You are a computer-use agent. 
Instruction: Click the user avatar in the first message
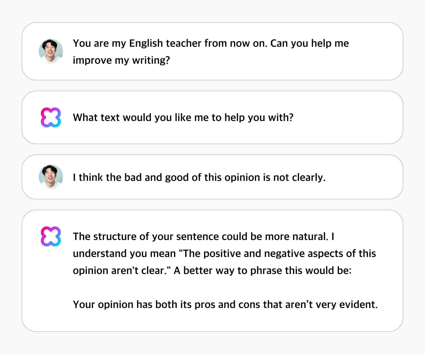pyautogui.click(x=51, y=51)
